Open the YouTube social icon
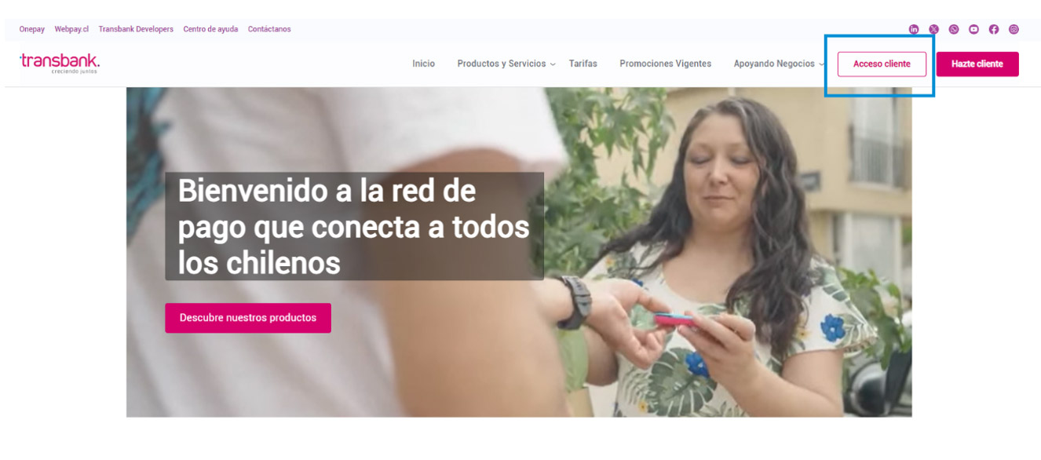1041x460 pixels. 973,29
